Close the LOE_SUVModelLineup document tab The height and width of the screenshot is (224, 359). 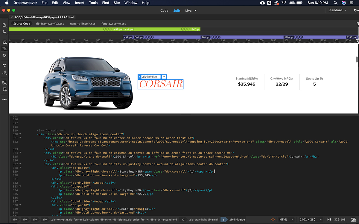click(12, 17)
